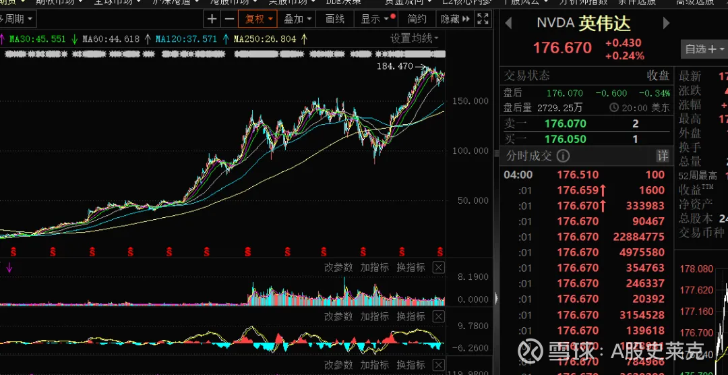The width and height of the screenshot is (728, 375).
Task: Click the 买一 bid price 176.050
Action: [565, 139]
